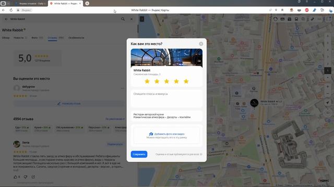
Task: Open the public transport layer icon
Action: click(296, 19)
